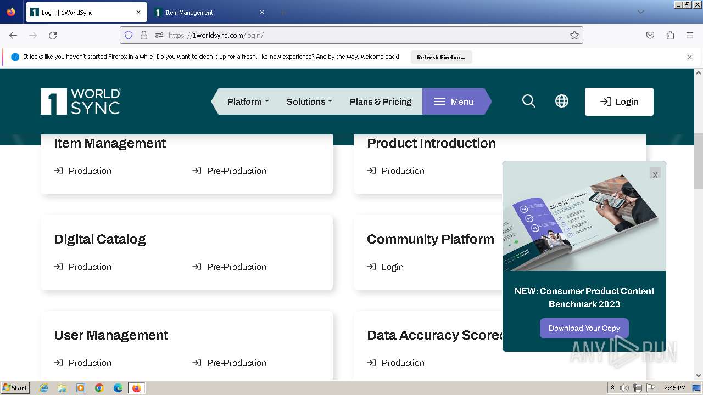703x395 pixels.
Task: Click the white Login button in header
Action: (x=619, y=101)
